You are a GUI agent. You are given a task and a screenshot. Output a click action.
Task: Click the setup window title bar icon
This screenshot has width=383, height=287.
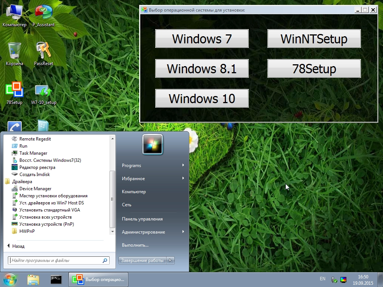point(144,10)
